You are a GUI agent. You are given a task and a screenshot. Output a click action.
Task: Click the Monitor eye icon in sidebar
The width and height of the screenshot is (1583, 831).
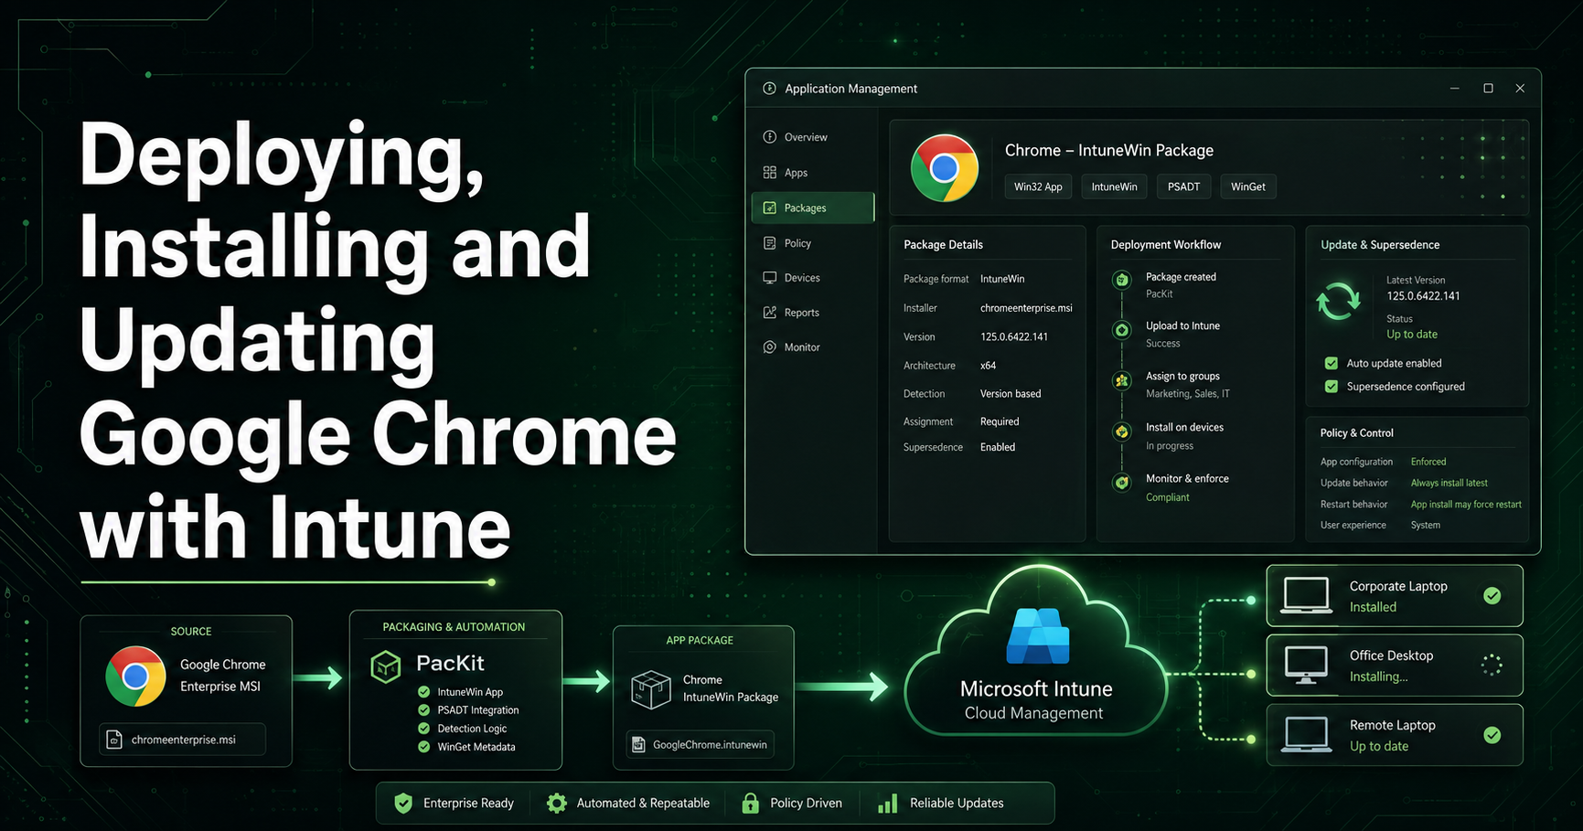[x=770, y=347]
